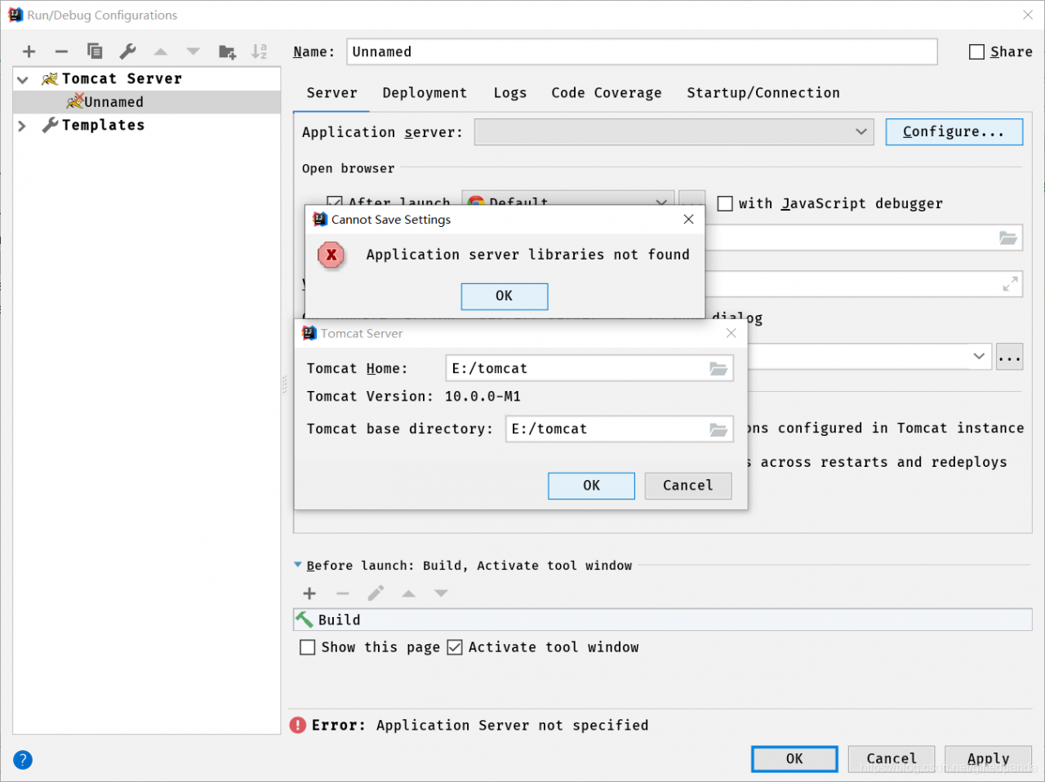1045x782 pixels.
Task: Open the help question mark icon
Action: [23, 760]
